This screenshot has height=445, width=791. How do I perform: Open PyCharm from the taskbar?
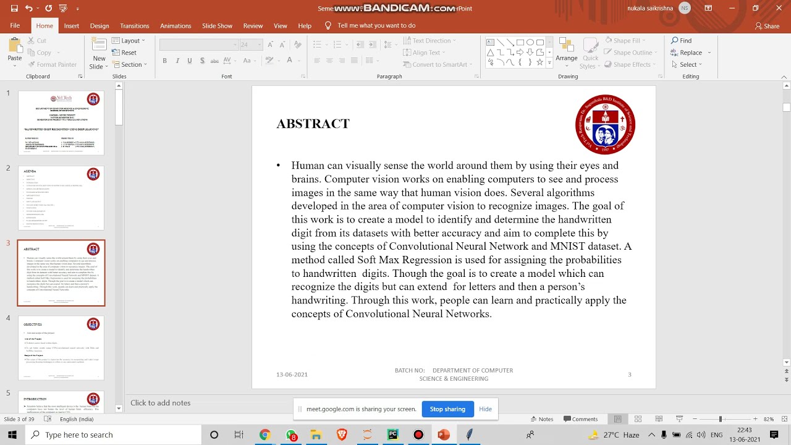(392, 434)
